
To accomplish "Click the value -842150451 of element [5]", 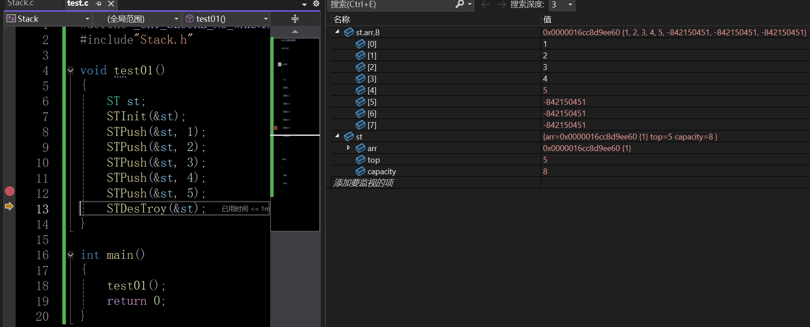I will [564, 102].
